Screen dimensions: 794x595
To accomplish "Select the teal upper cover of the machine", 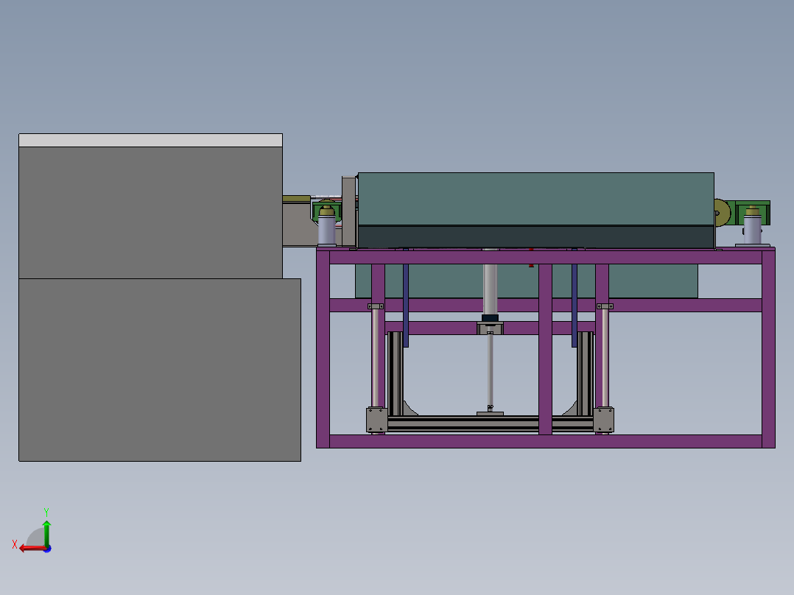I will tap(535, 199).
